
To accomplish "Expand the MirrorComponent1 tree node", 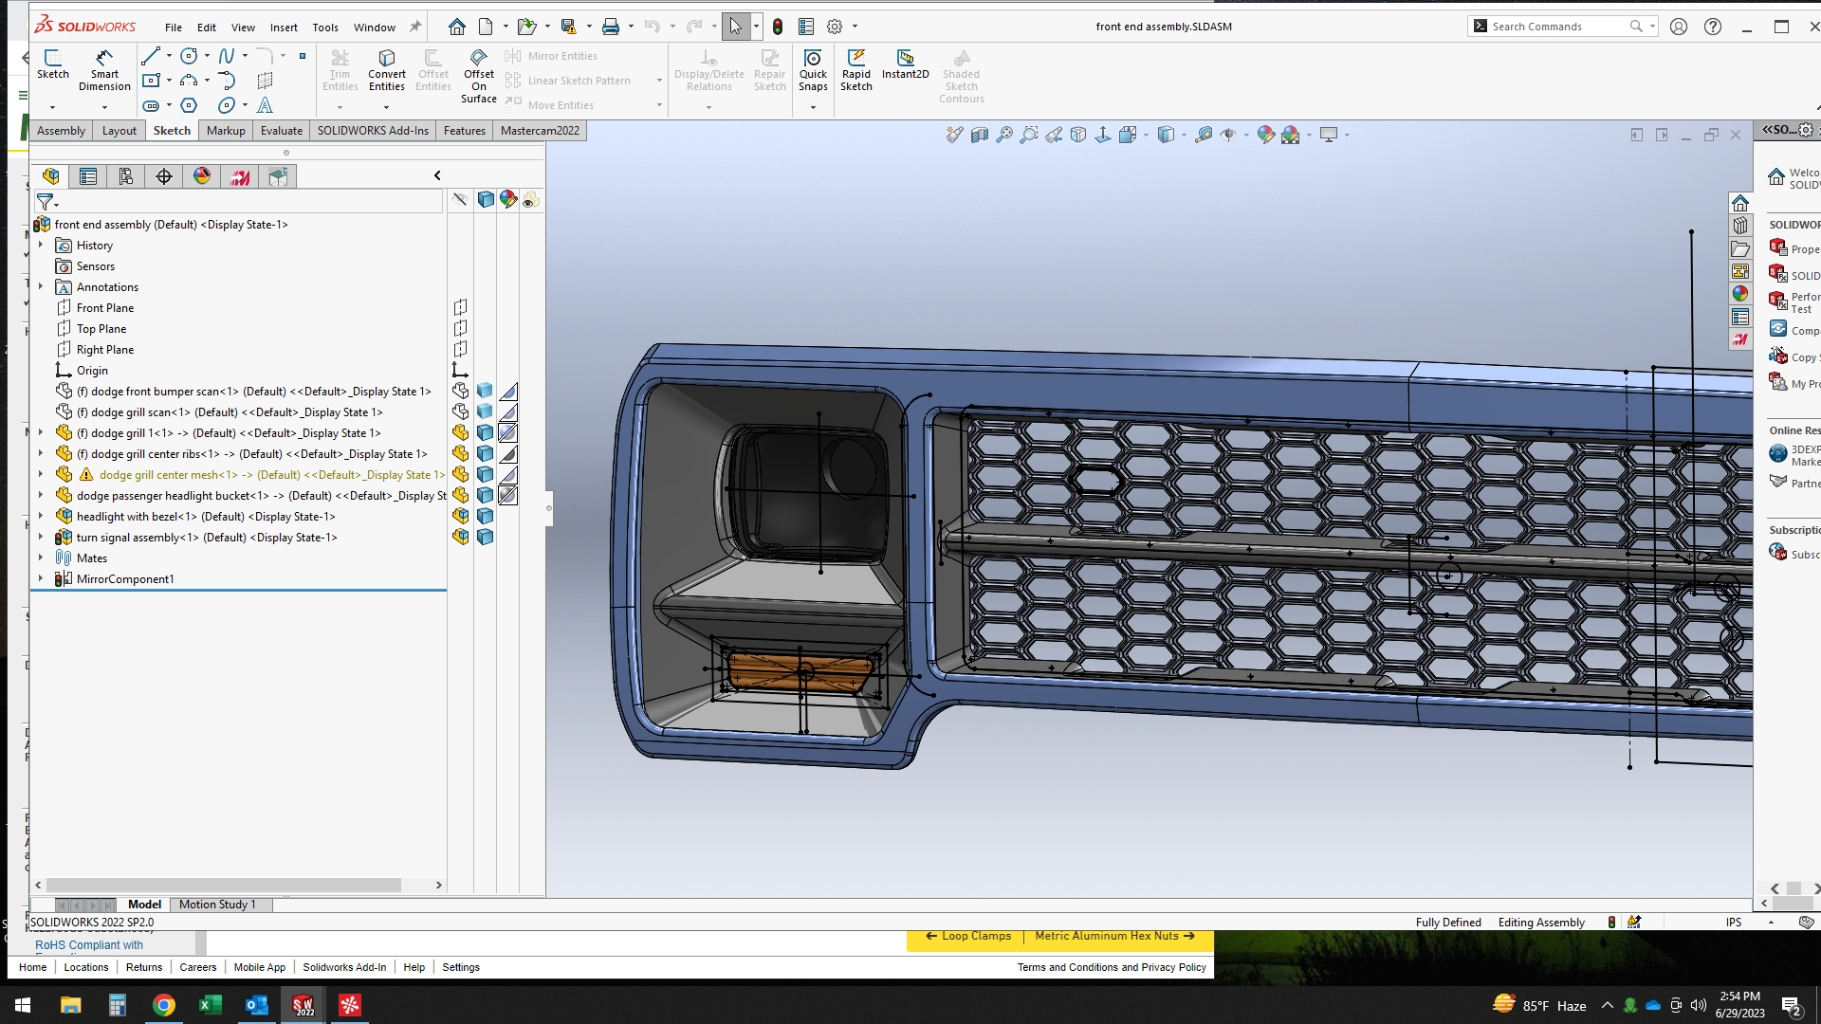I will [x=41, y=578].
